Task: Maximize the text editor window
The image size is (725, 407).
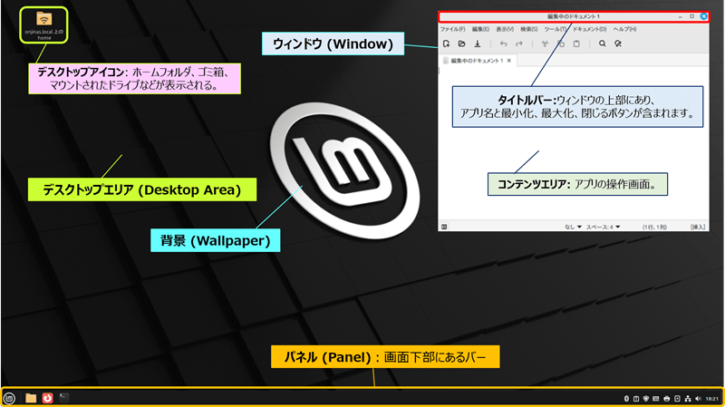Action: (692, 16)
